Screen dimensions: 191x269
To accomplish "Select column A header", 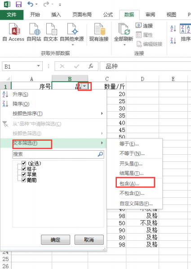I will pyautogui.click(x=31, y=79).
